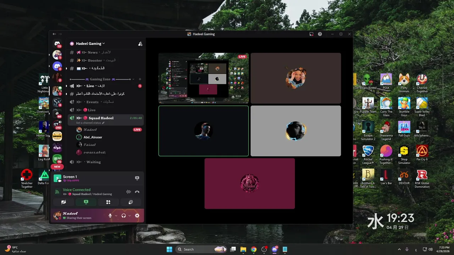
Task: Disconnect from voice with hang-up icon
Action: tap(137, 192)
